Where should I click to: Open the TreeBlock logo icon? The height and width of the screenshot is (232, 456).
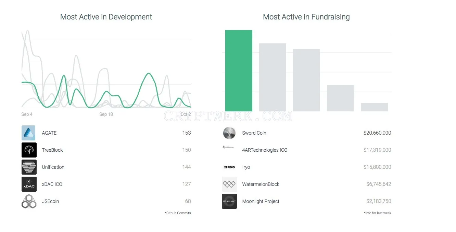[x=29, y=150]
